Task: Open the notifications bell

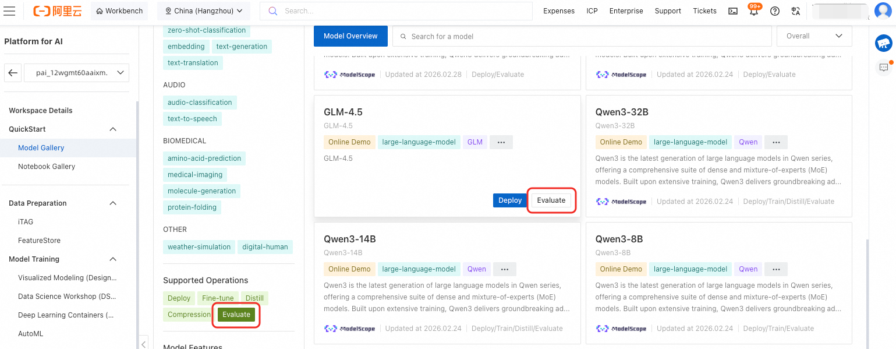Action: [754, 11]
